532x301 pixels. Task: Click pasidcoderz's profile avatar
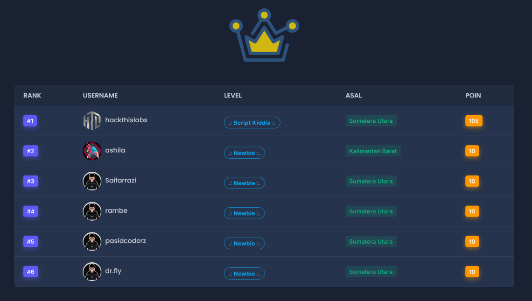tap(92, 241)
